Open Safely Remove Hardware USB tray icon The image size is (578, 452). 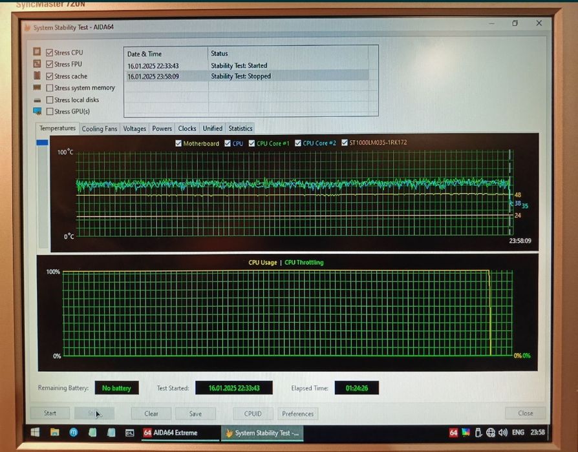pyautogui.click(x=478, y=433)
